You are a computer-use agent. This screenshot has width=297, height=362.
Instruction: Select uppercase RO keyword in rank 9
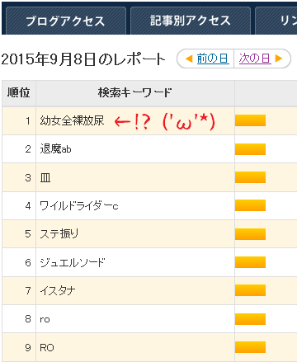point(47,348)
